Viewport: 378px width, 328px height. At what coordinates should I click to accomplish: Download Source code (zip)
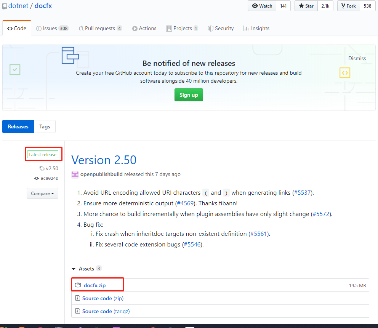point(103,298)
